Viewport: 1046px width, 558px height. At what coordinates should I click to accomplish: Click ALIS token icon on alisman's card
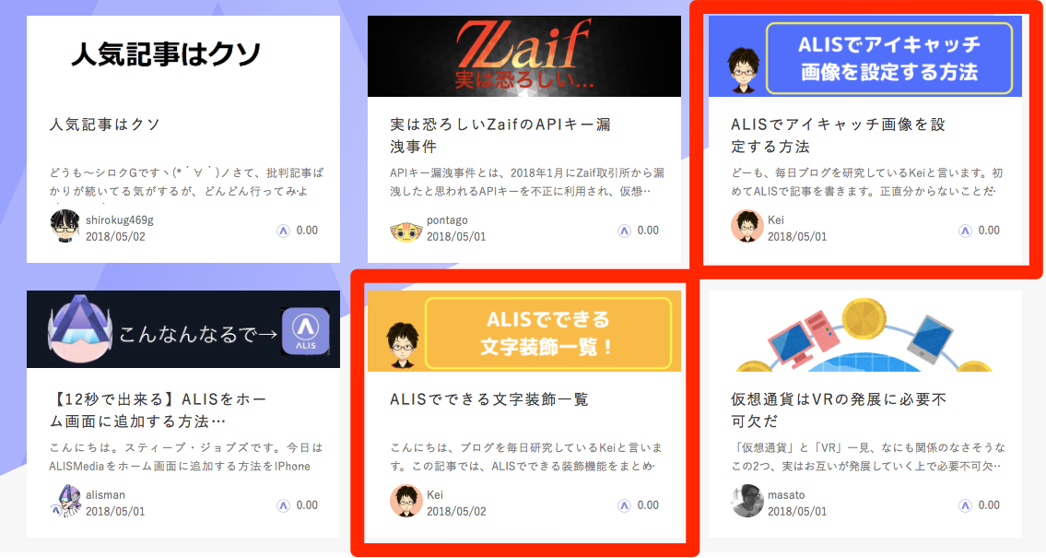click(x=284, y=506)
